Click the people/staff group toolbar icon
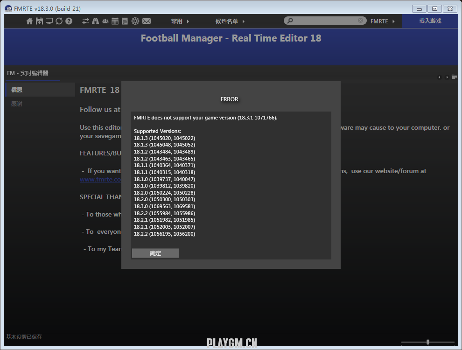 [105, 21]
